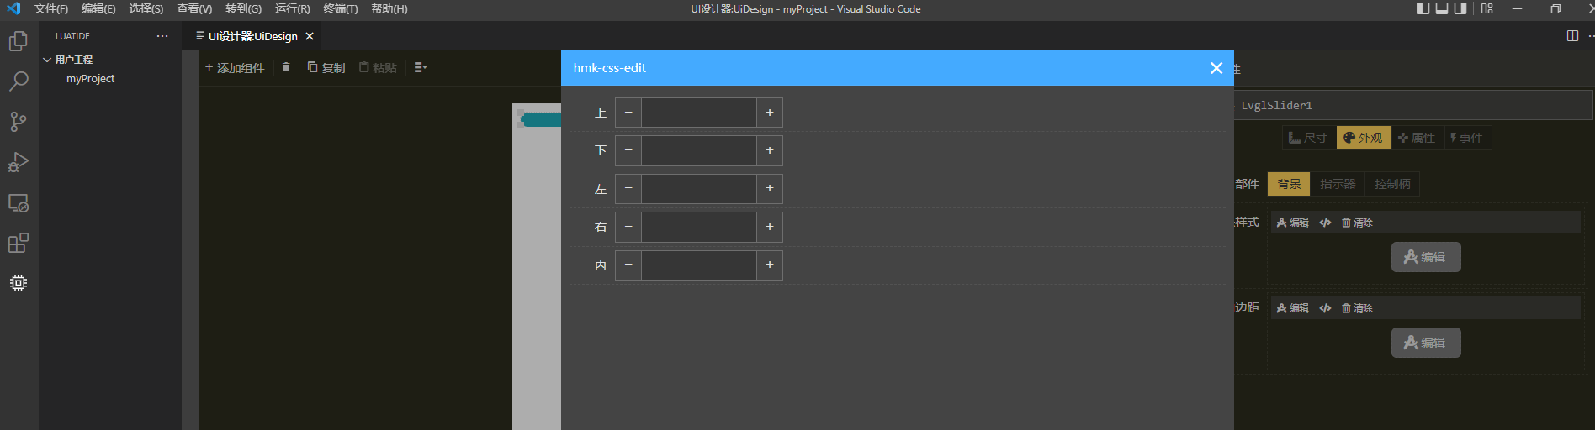Open the Explorer view in activity bar
1595x430 pixels.
[x=19, y=41]
